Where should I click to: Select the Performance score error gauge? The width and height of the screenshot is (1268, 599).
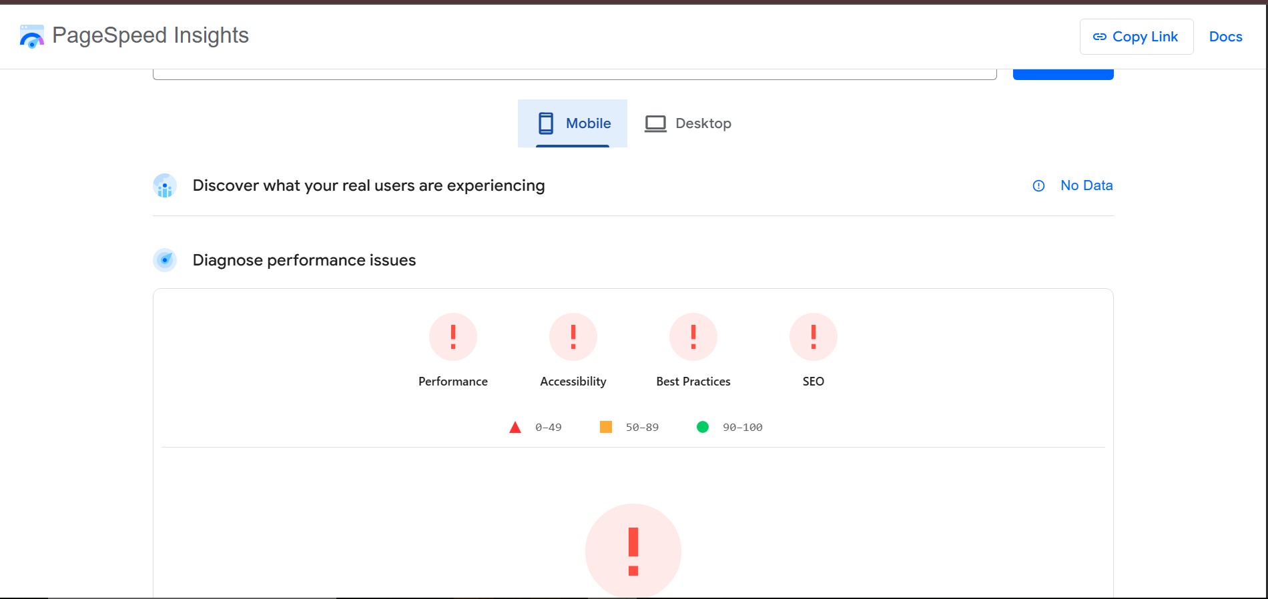coord(453,337)
